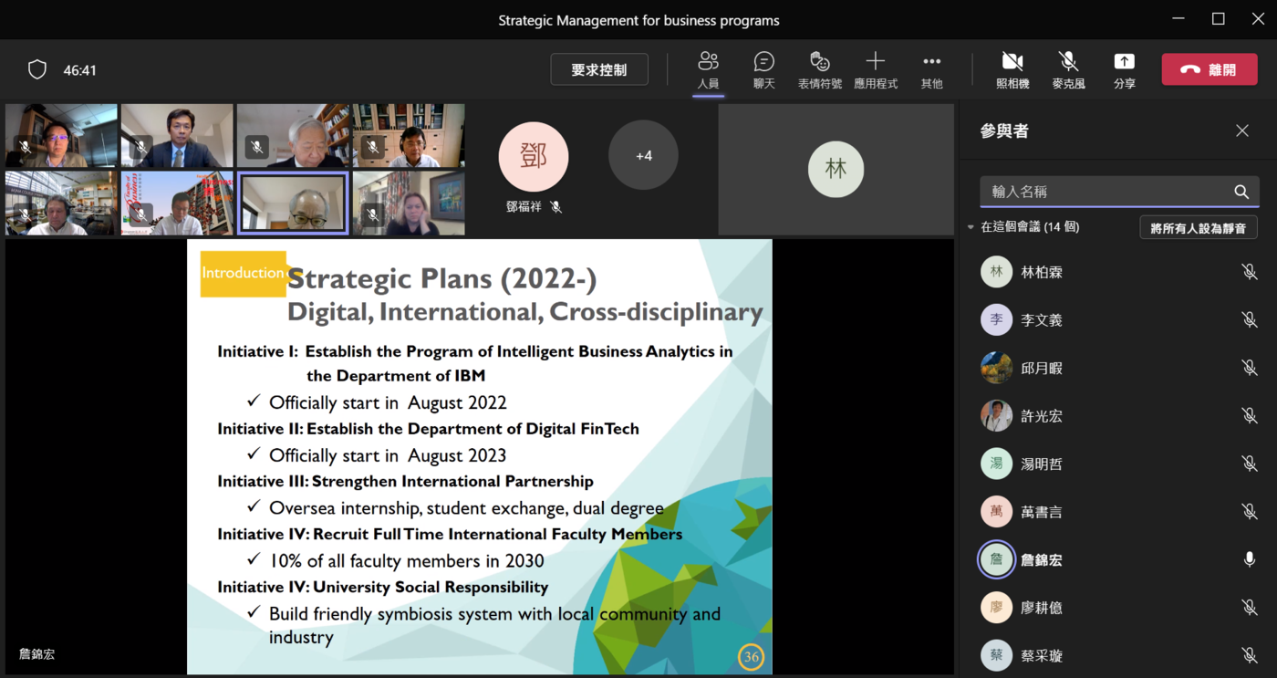This screenshot has height=678, width=1277.
Task: Click the 要求控制 request control button
Action: 599,69
